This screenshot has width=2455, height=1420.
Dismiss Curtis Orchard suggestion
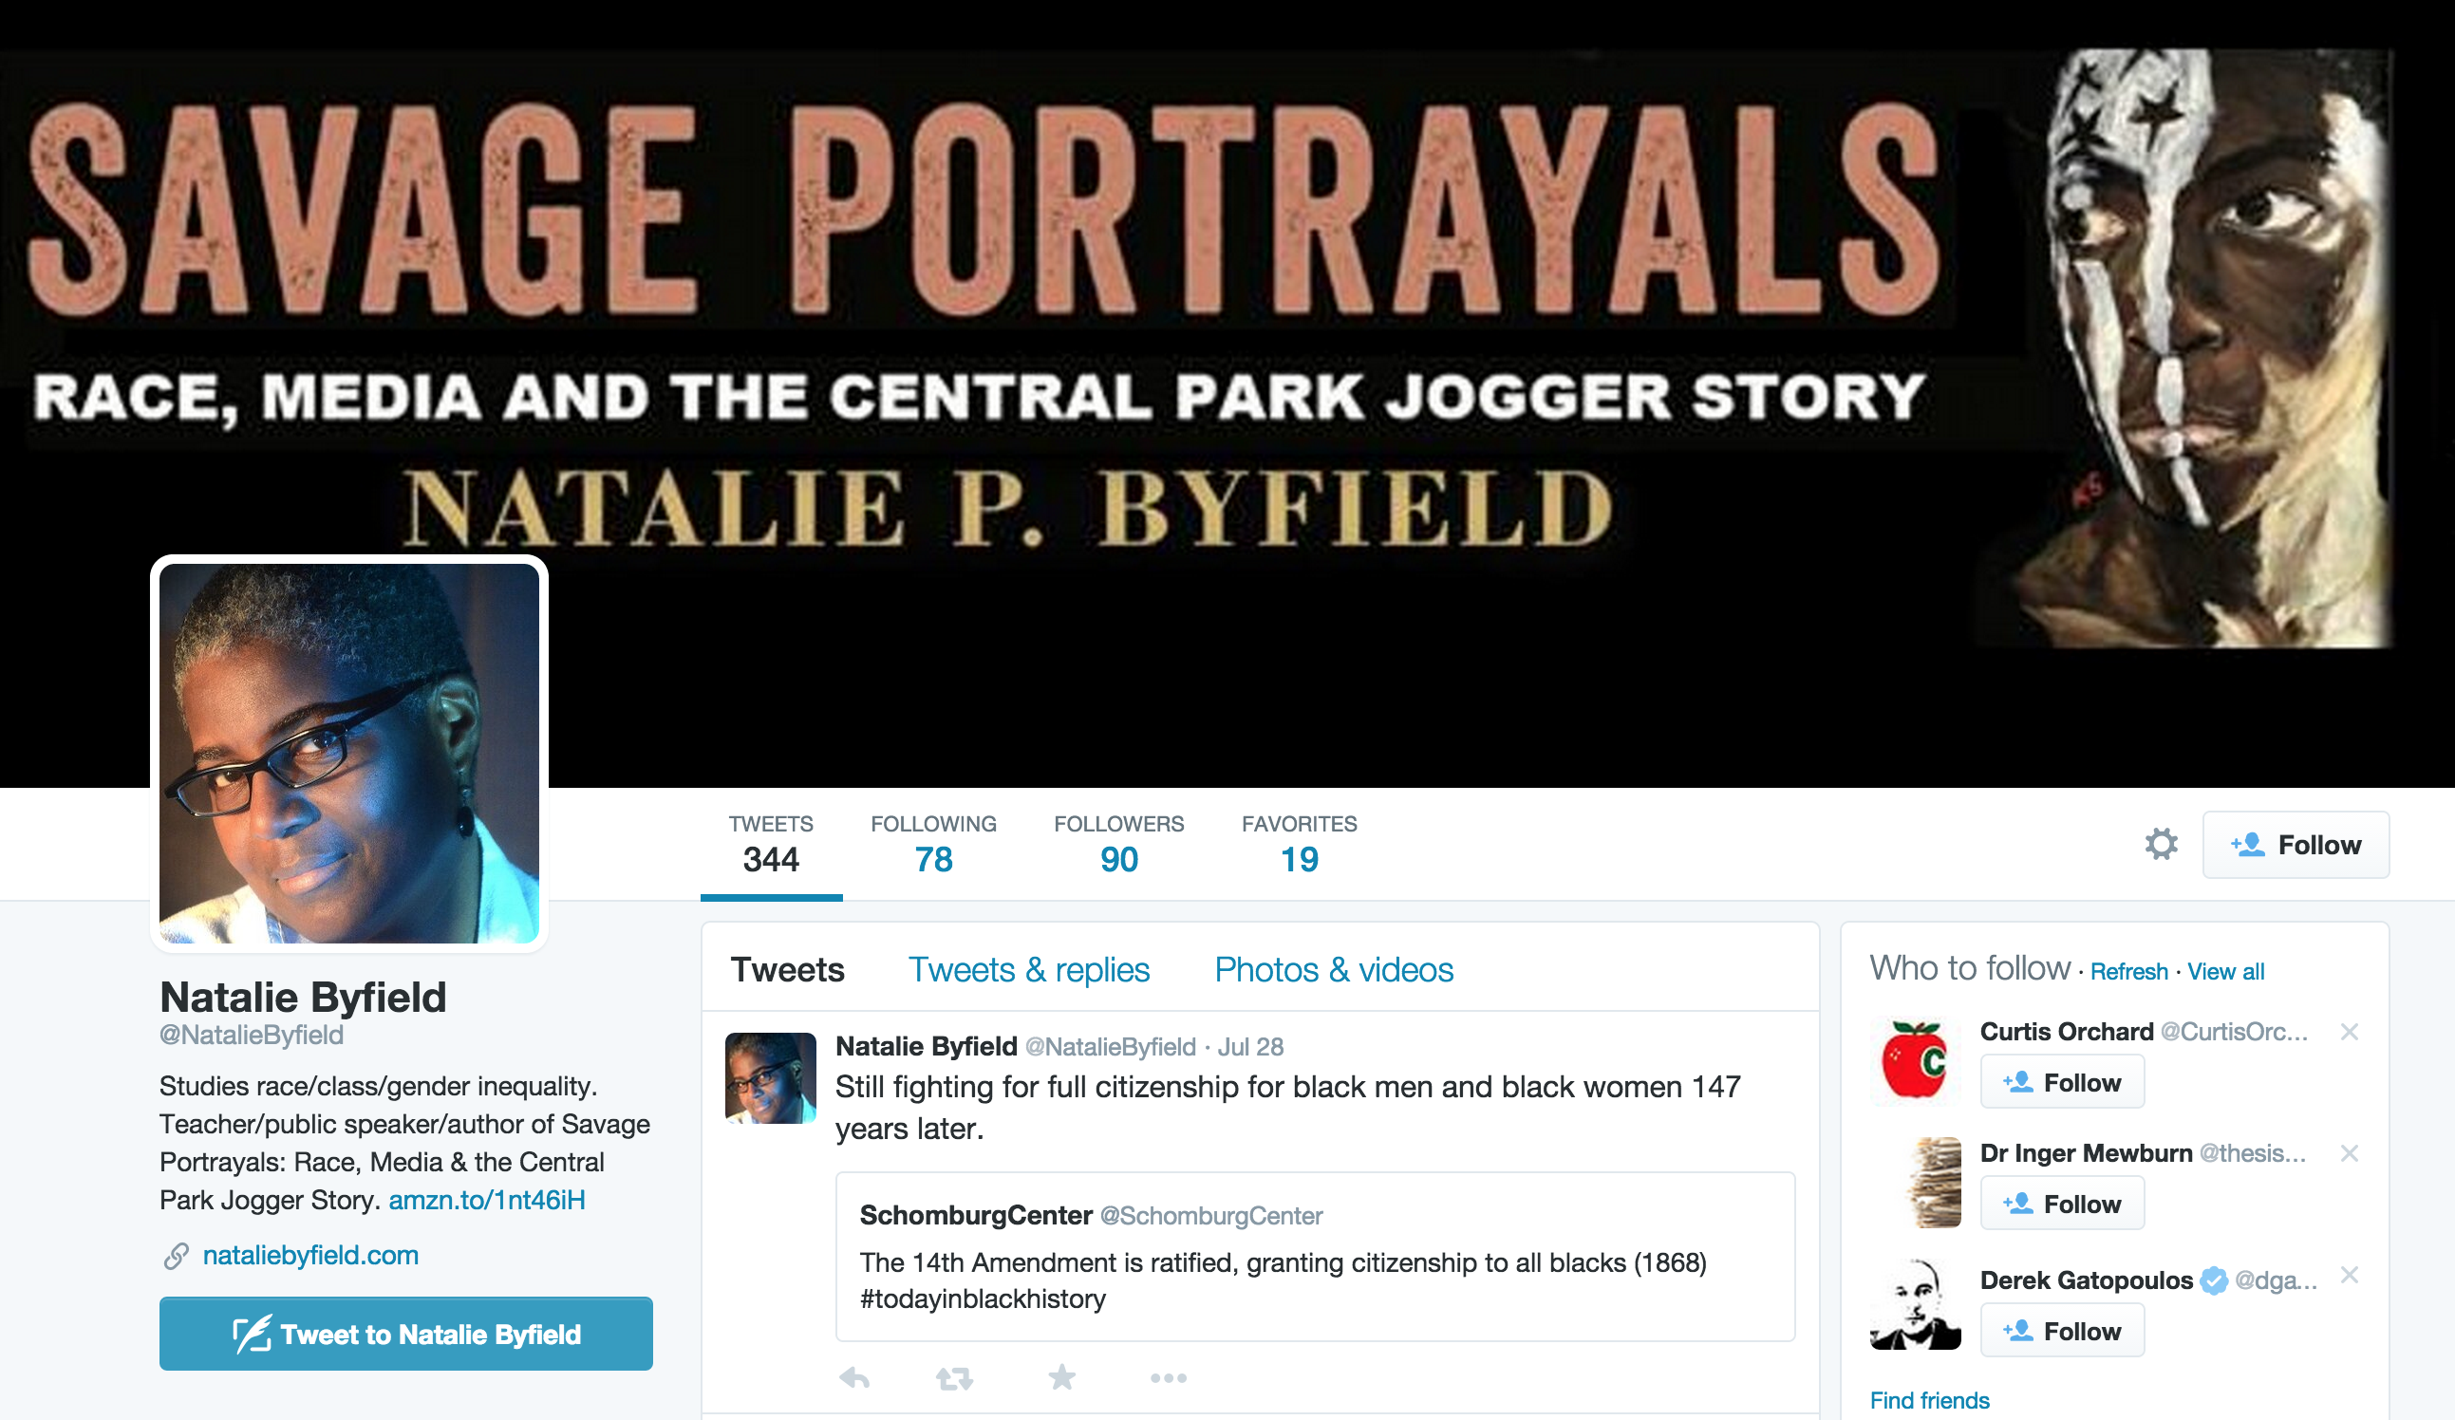(x=2349, y=1032)
